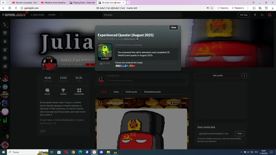This screenshot has height=155, width=276.
Task: Open the three-dot menu beside Store
Action: click(61, 15)
